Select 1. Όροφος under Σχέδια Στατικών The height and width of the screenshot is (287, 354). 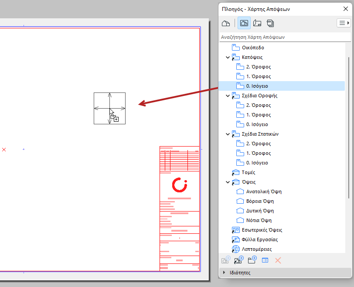253,153
